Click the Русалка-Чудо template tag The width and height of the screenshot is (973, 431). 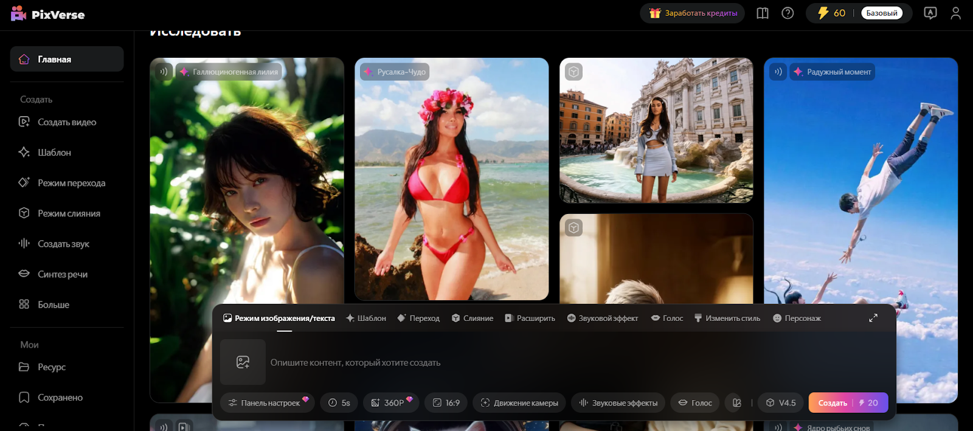[x=395, y=72]
